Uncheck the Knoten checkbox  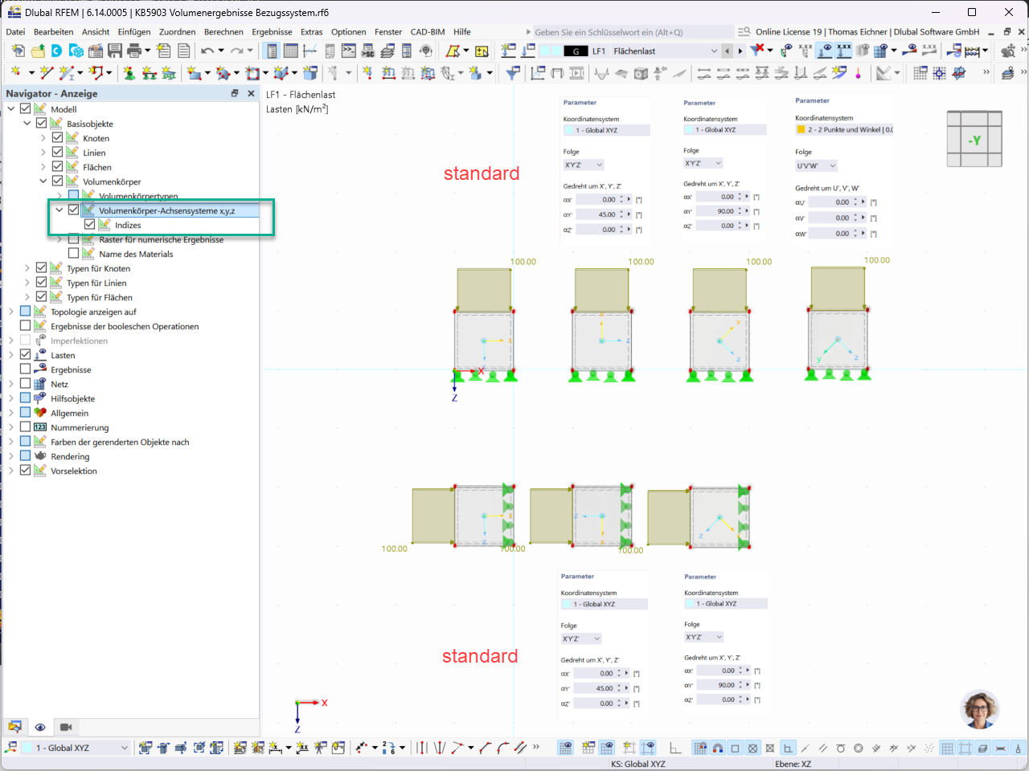pyautogui.click(x=57, y=137)
